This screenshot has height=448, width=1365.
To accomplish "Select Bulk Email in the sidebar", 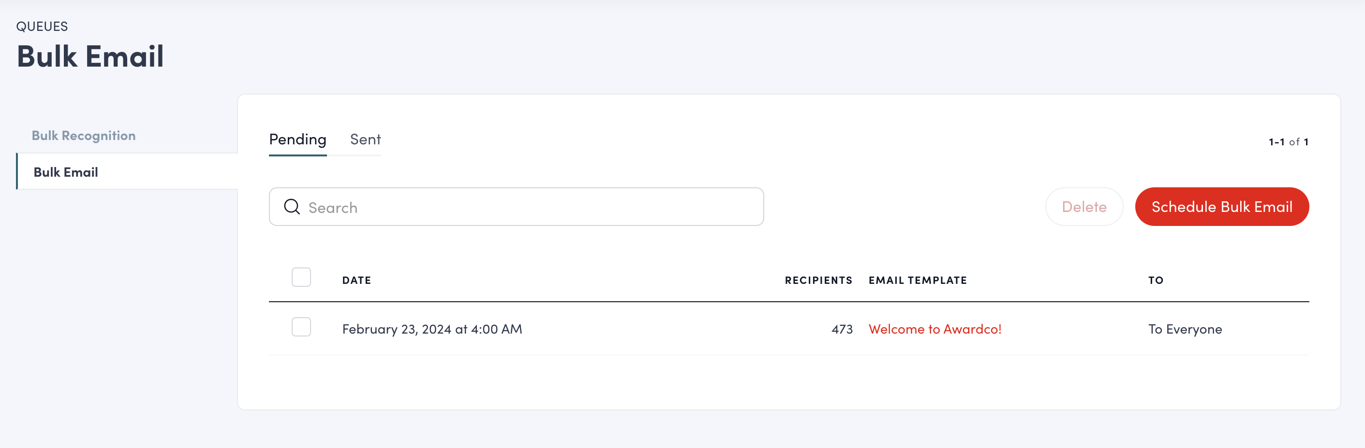I will [x=65, y=172].
